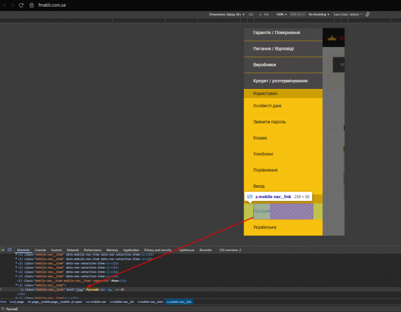Select the mobile-nav__item--separator li row
Image resolution: width=401 pixels, height=312 pixels.
(72, 281)
